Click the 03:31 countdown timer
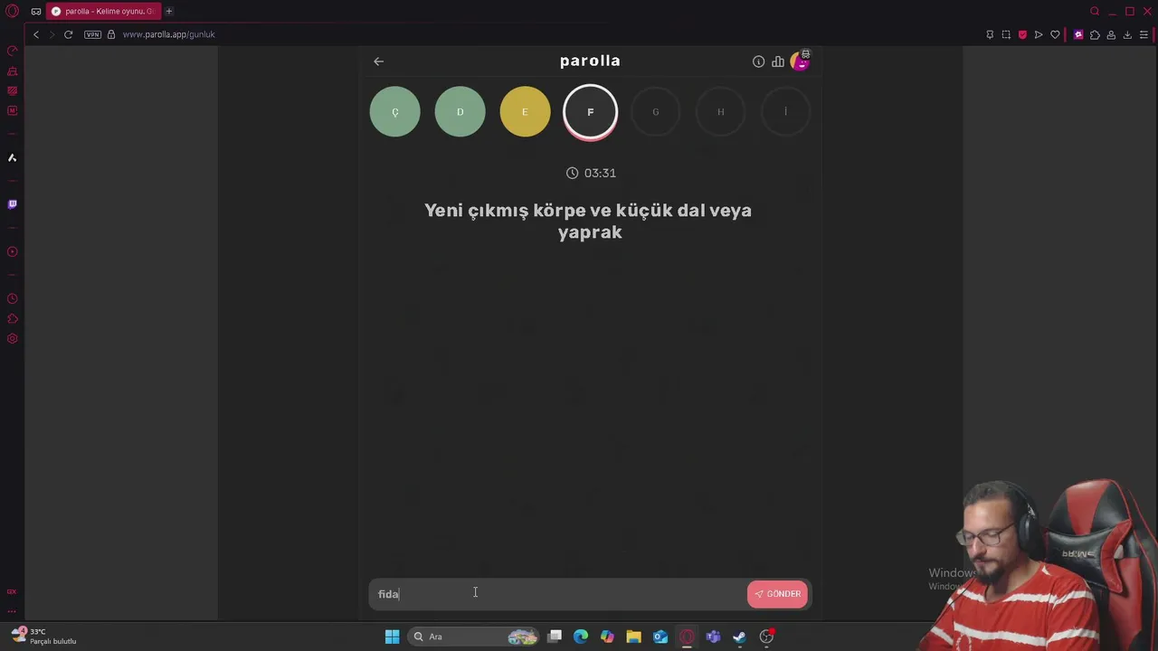The width and height of the screenshot is (1158, 651). point(591,173)
